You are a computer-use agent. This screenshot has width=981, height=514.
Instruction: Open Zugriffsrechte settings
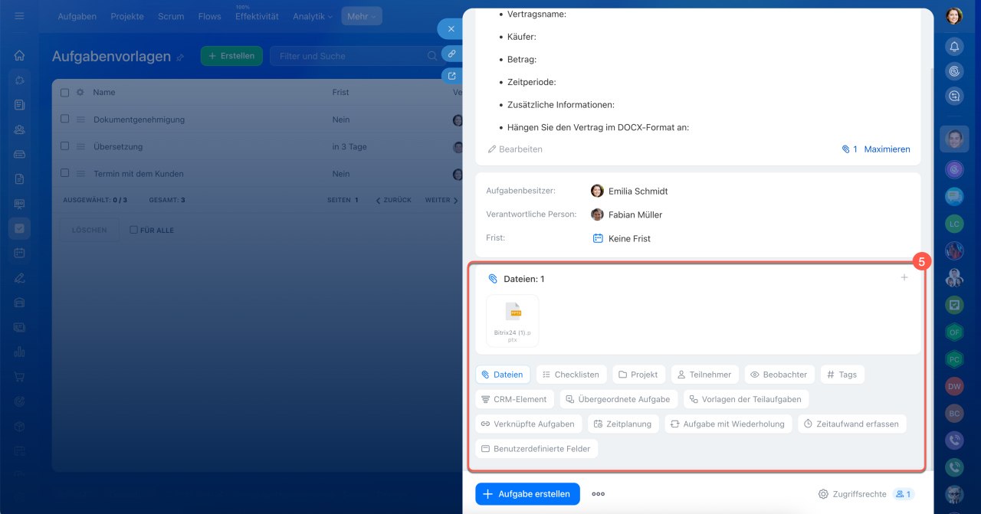point(852,494)
